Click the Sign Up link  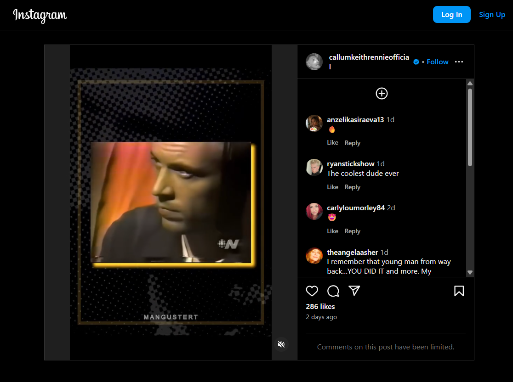tap(492, 14)
